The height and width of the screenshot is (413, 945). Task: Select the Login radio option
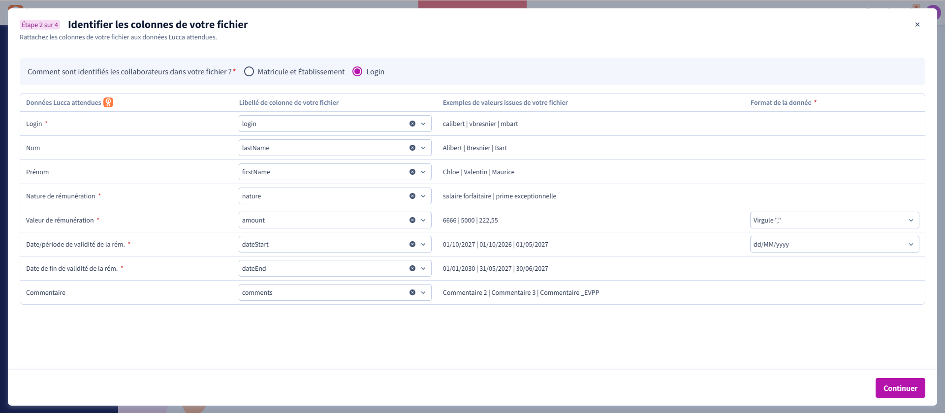click(357, 71)
